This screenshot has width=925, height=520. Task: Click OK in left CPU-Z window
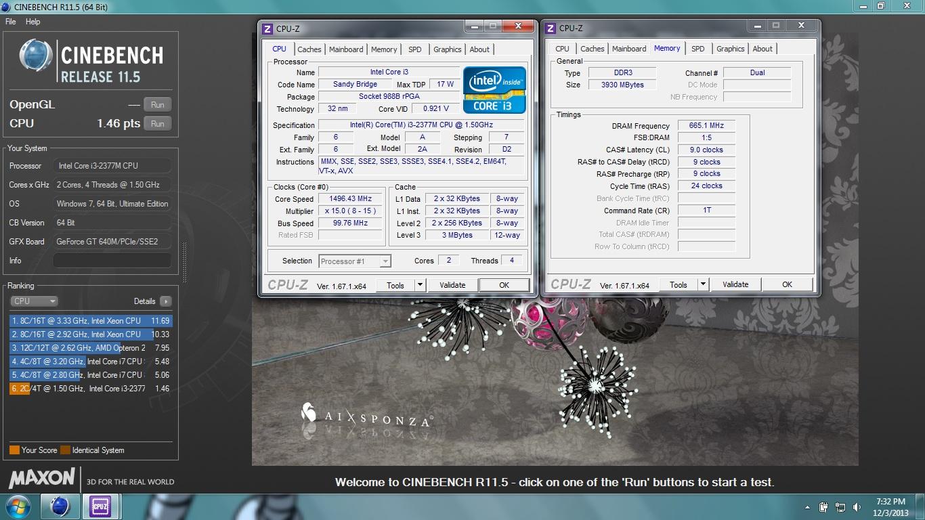(504, 286)
